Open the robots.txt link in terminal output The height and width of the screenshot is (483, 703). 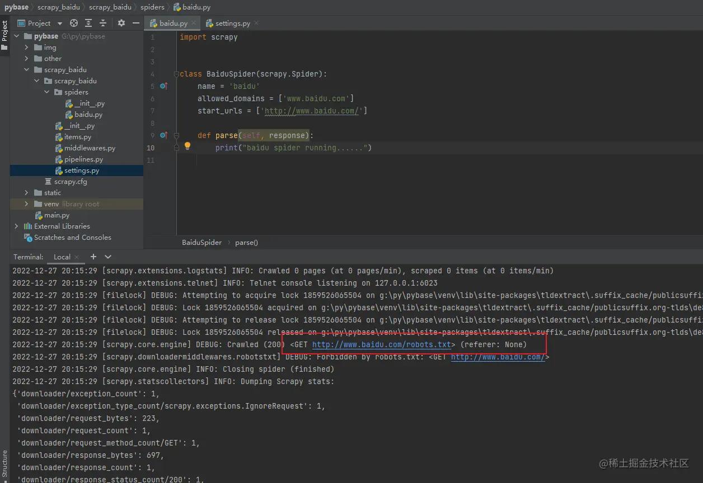coord(381,344)
